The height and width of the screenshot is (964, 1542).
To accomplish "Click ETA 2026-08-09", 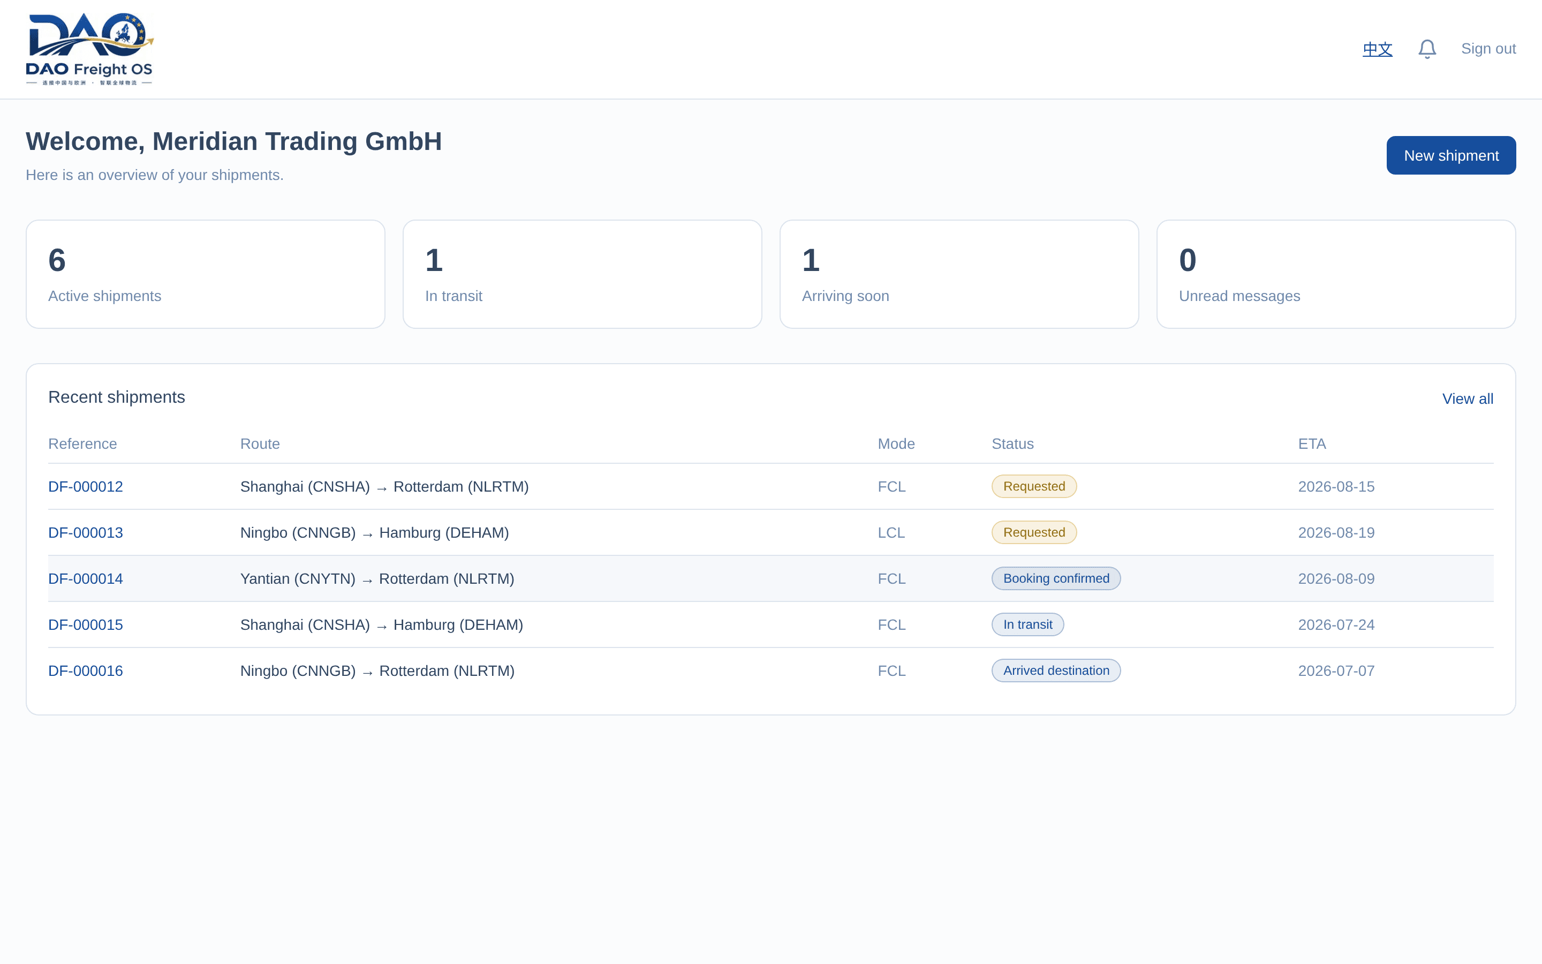I will pos(1336,578).
